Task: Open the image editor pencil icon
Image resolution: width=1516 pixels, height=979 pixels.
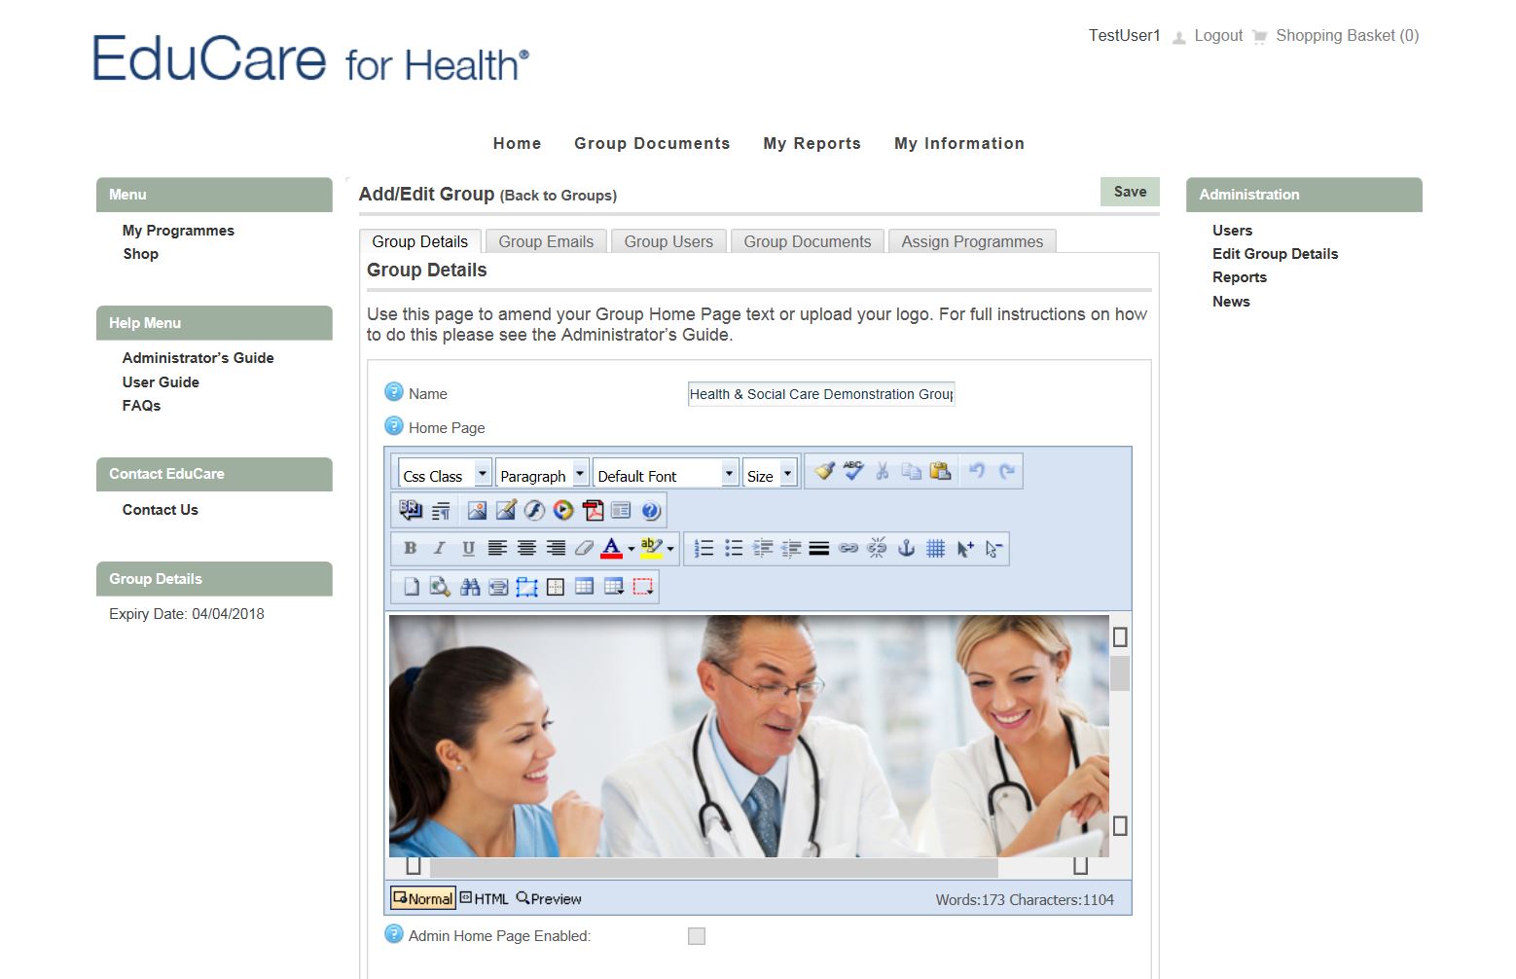Action: 506,510
